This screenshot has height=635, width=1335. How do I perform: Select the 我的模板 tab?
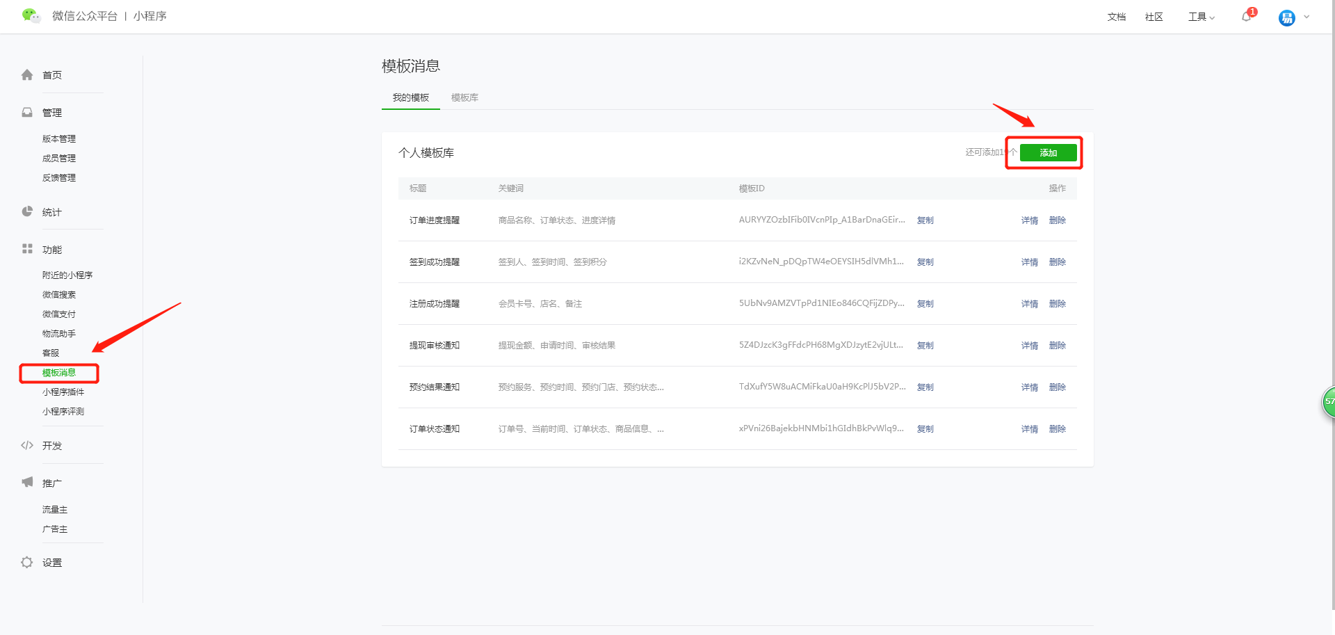point(410,97)
